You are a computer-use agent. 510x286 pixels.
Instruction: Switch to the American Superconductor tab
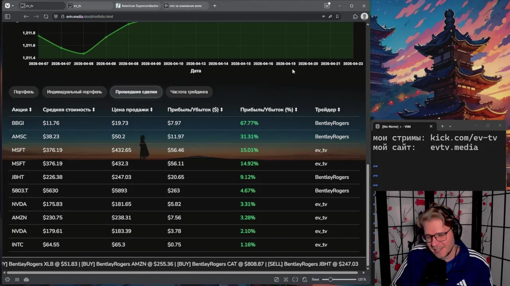[x=137, y=6]
